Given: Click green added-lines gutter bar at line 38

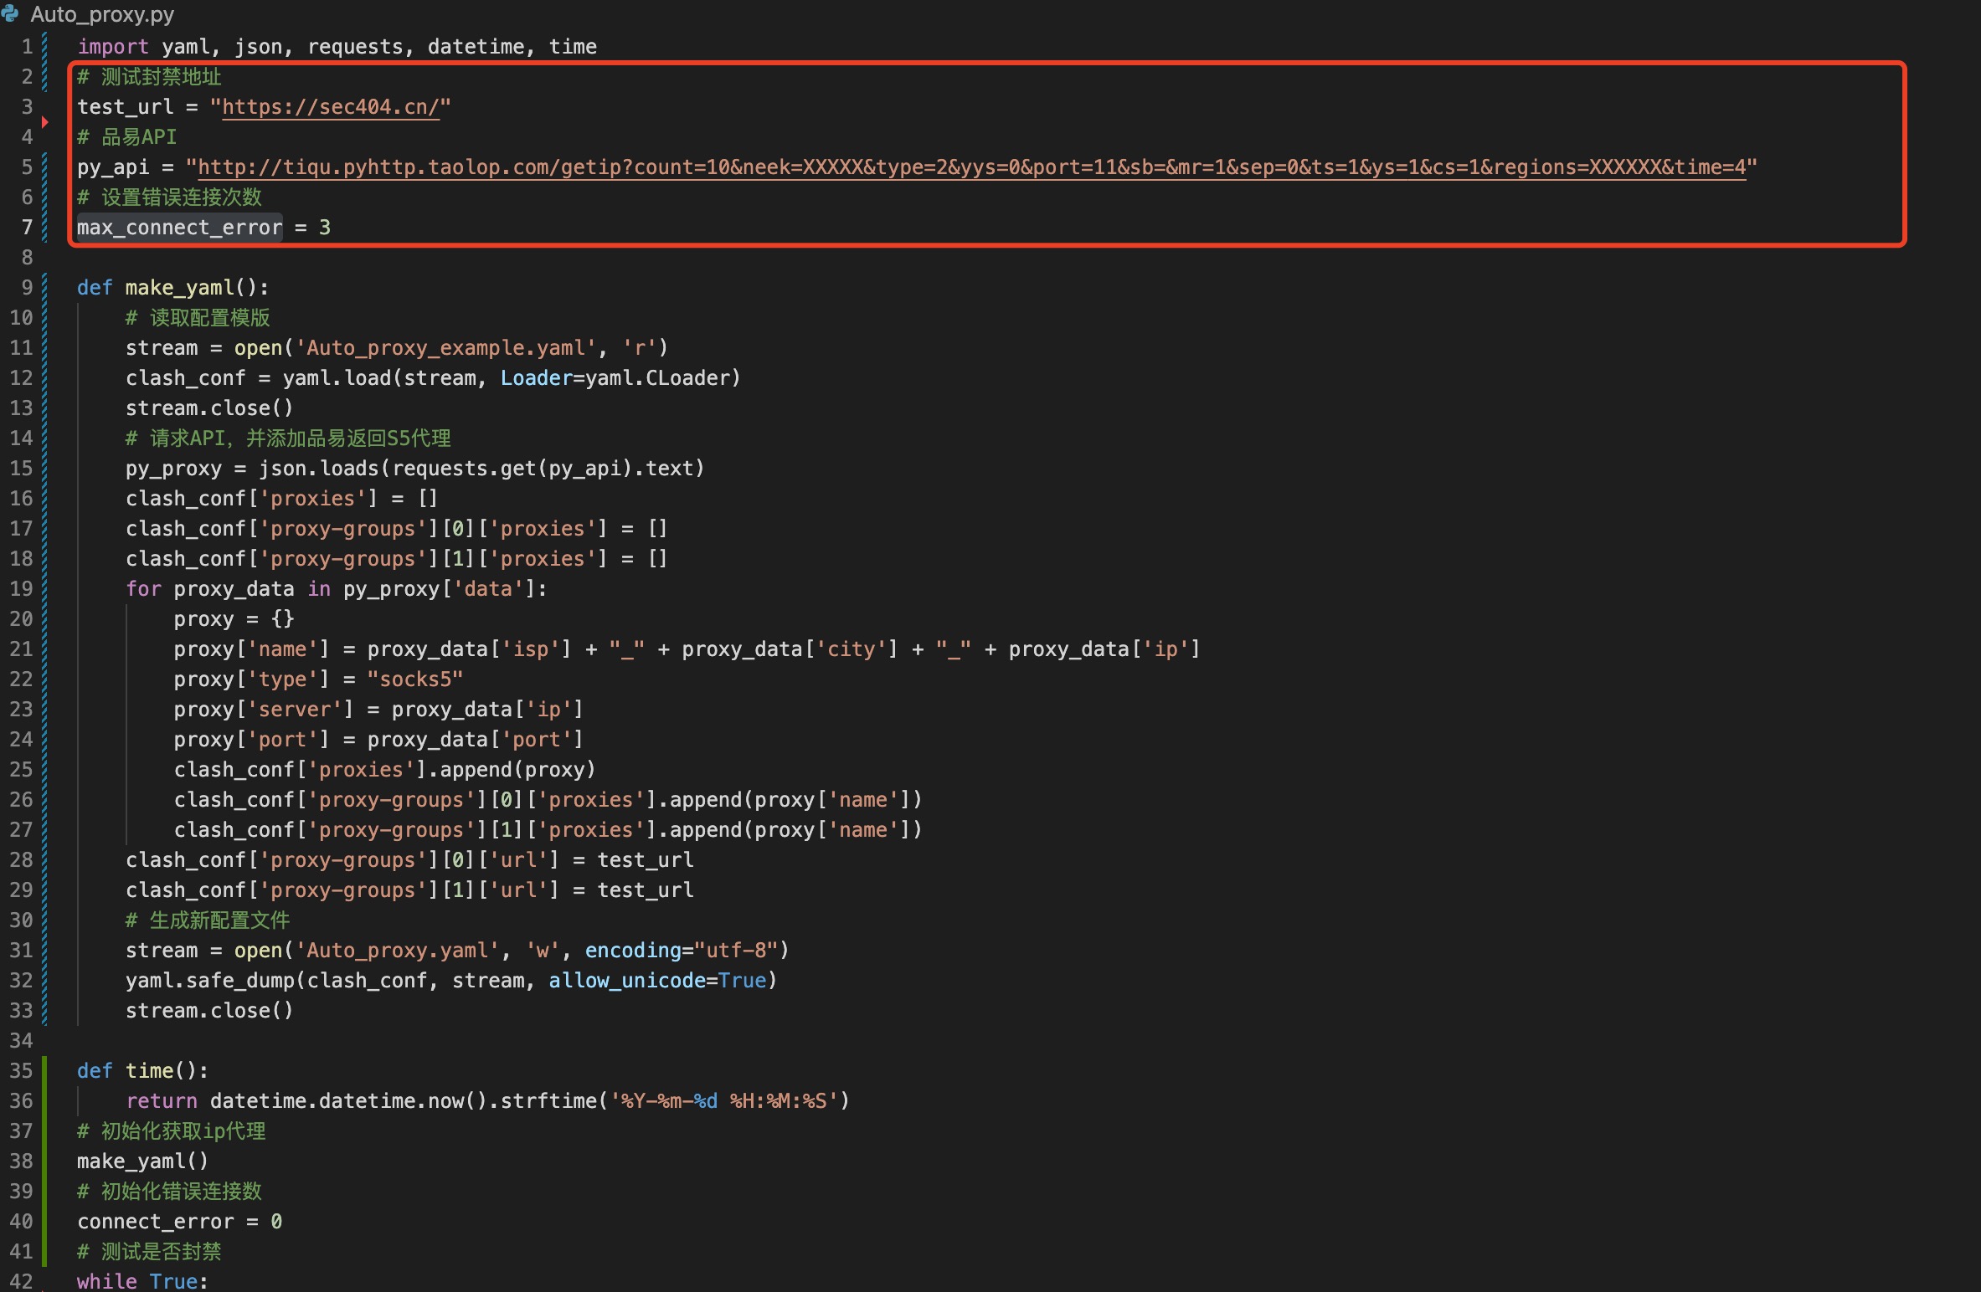Looking at the screenshot, I should (x=44, y=1161).
